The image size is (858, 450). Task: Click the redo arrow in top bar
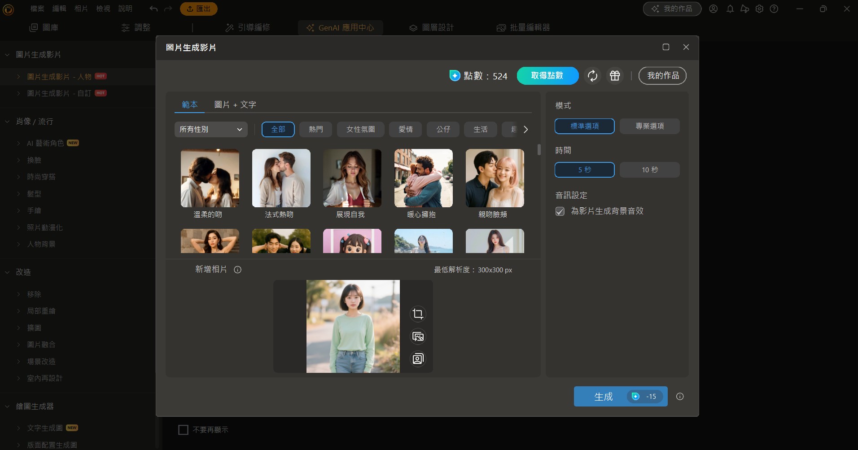tap(168, 9)
